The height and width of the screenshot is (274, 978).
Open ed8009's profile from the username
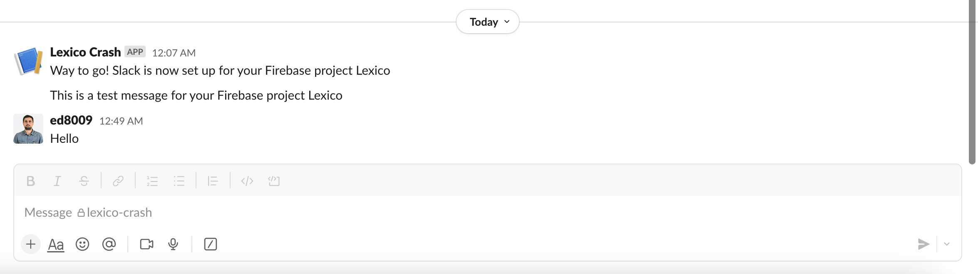[x=71, y=120]
